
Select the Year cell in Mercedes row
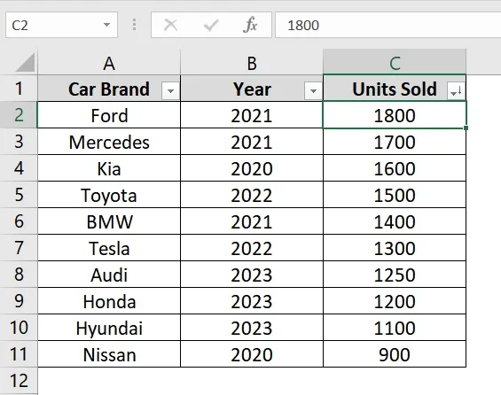(252, 142)
